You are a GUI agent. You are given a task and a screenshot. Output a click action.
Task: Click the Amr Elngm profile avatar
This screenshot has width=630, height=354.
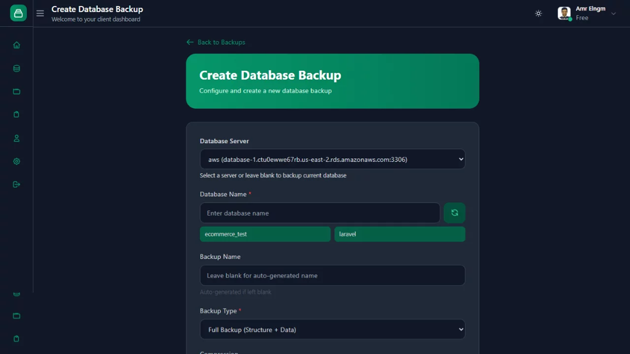[564, 13]
